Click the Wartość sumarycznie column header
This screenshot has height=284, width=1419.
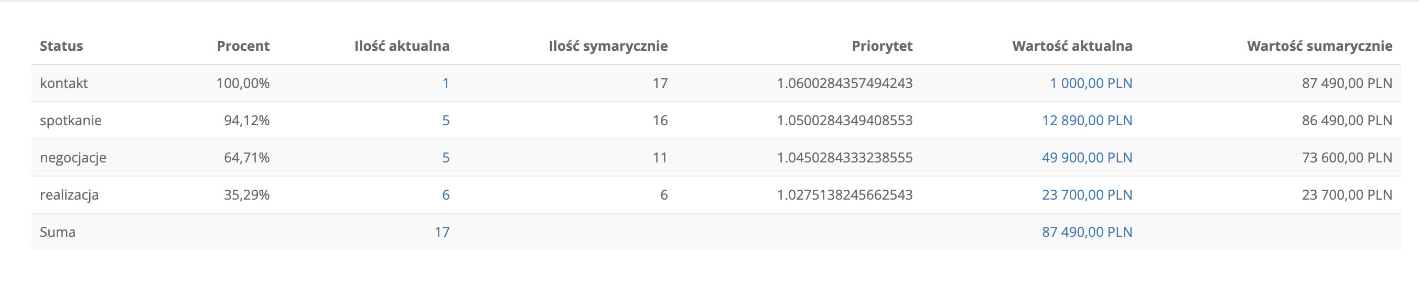pyautogui.click(x=1319, y=46)
